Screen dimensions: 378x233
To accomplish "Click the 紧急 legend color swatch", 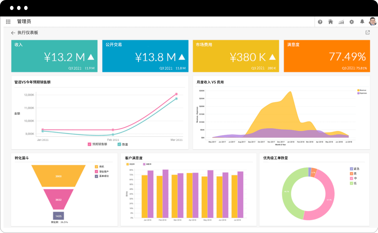I will 351,169.
